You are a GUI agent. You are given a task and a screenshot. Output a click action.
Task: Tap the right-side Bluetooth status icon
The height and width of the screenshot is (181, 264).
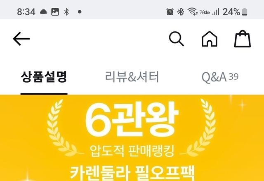click(x=181, y=12)
